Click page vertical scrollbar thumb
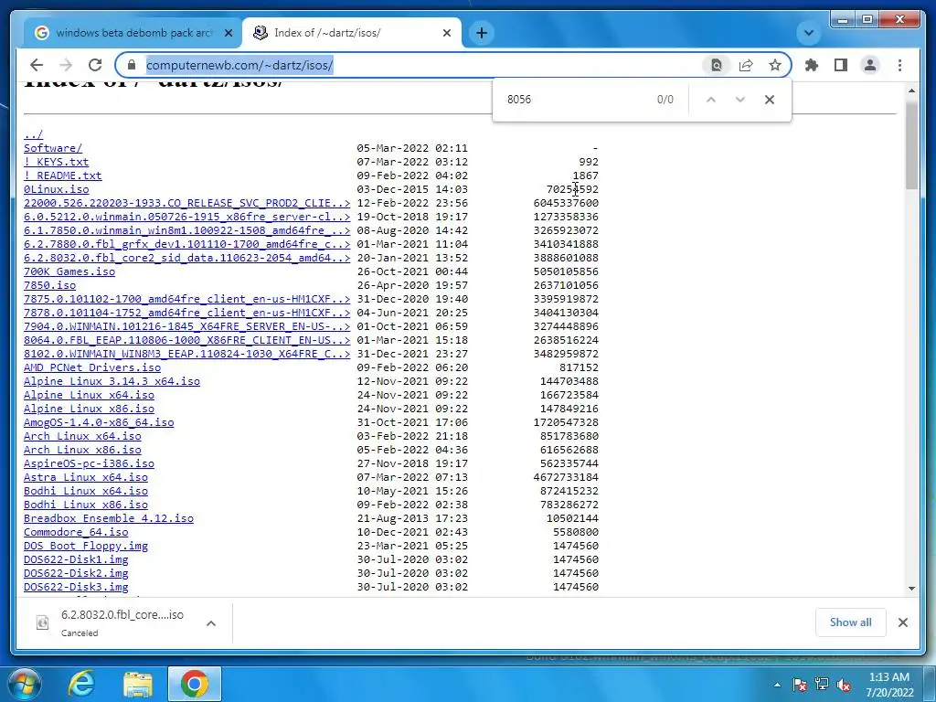 coord(911,145)
